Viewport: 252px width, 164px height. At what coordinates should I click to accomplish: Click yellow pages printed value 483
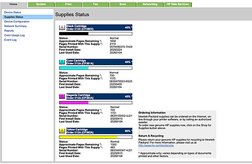(x=113, y=147)
